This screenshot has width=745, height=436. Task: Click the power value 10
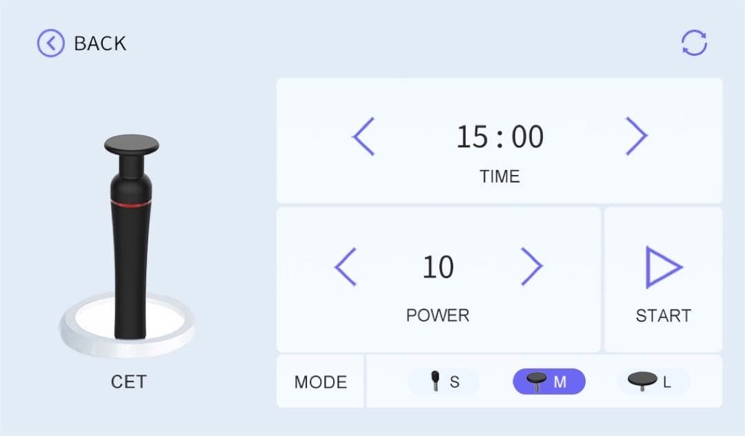438,267
